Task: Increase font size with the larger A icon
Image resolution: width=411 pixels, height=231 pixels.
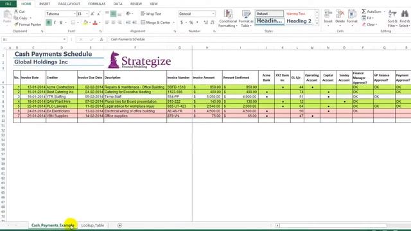Action: (x=92, y=13)
